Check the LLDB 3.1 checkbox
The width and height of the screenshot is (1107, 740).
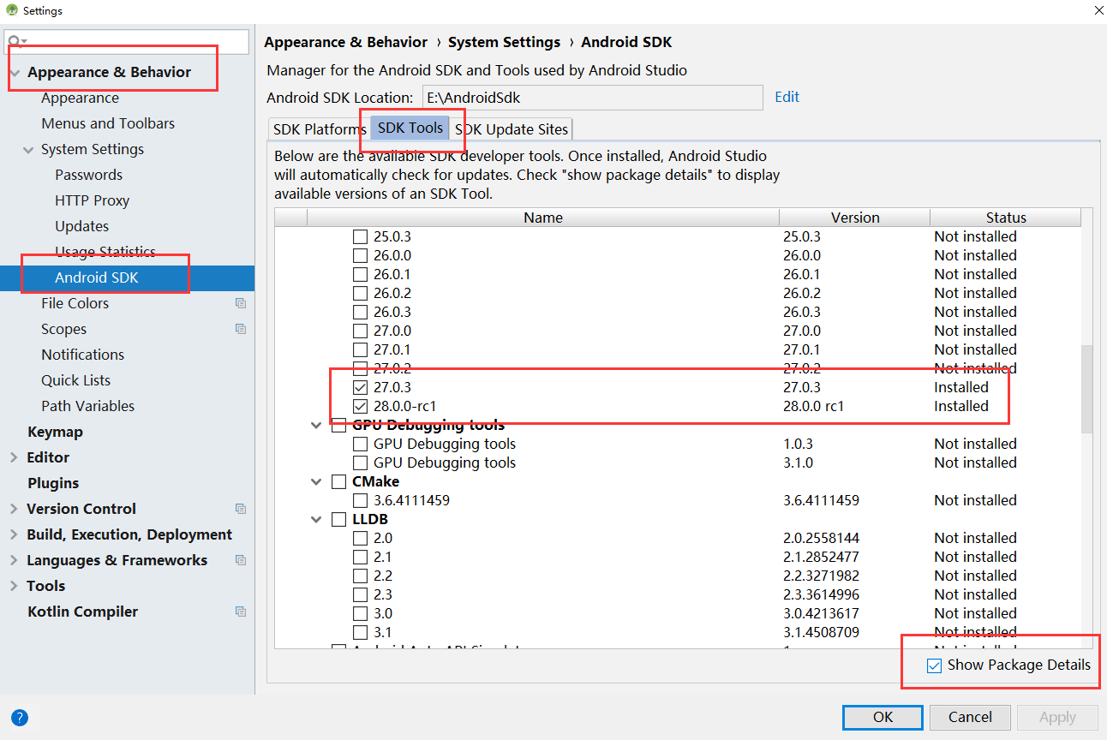361,632
